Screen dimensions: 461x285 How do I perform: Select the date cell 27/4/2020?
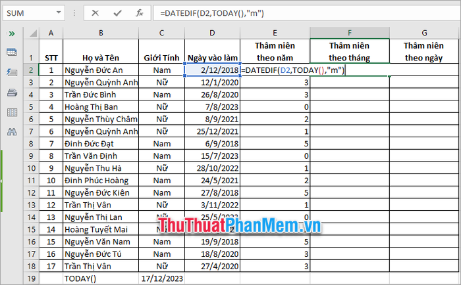click(x=212, y=266)
